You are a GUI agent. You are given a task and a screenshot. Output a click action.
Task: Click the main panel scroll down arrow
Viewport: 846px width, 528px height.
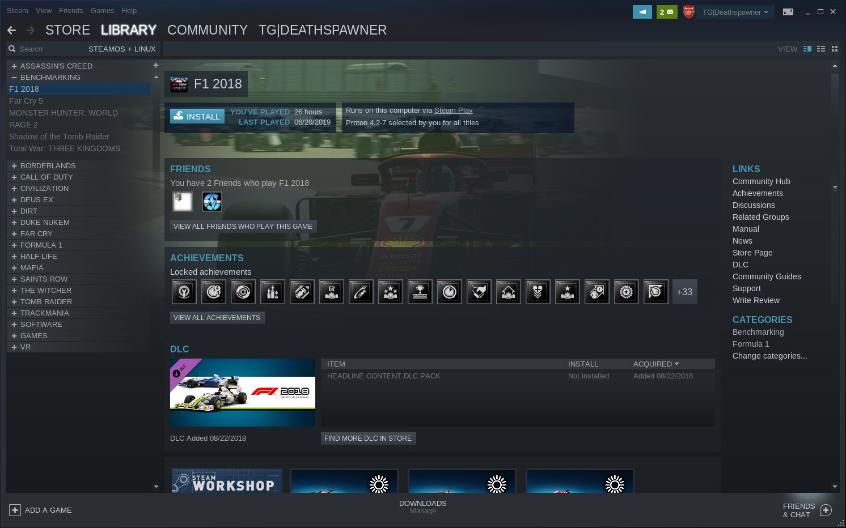[835, 486]
